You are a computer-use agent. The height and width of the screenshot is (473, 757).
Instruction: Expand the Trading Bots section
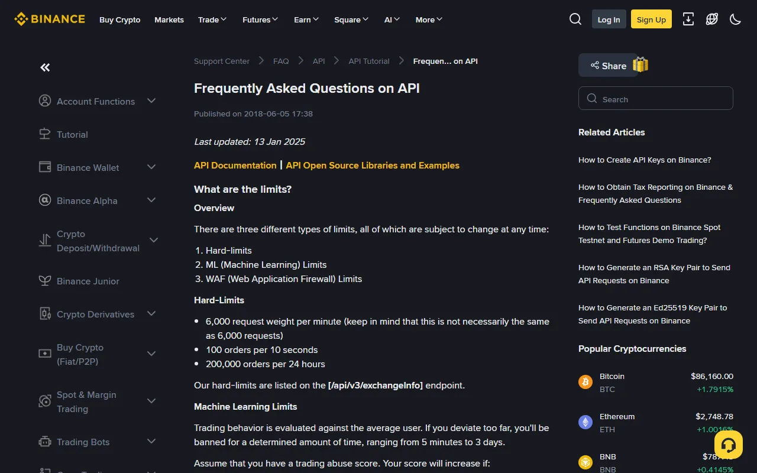pyautogui.click(x=151, y=442)
